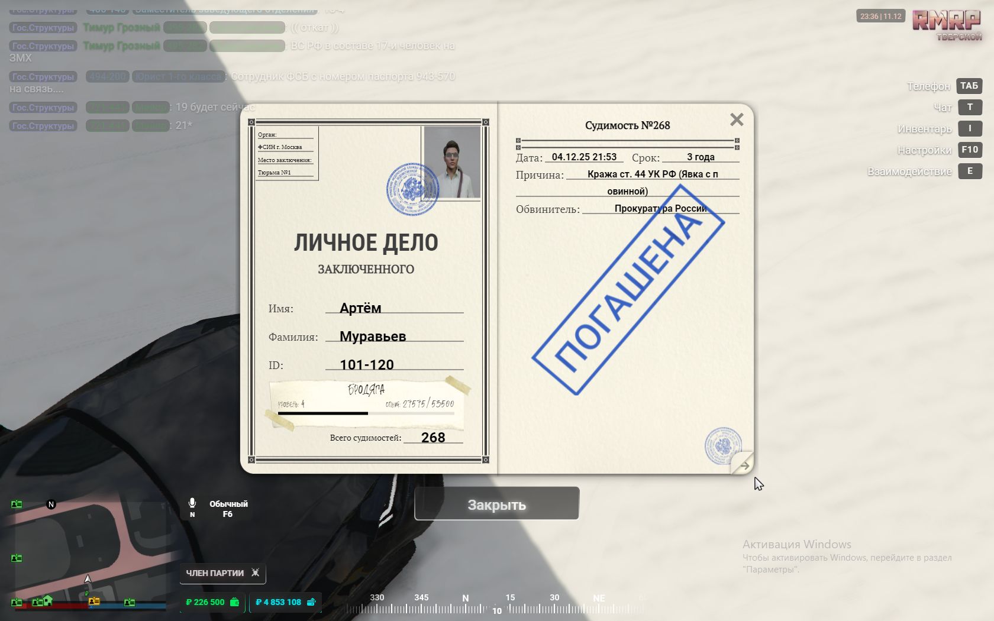Click the Чат T hint key
The width and height of the screenshot is (994, 621).
click(969, 107)
